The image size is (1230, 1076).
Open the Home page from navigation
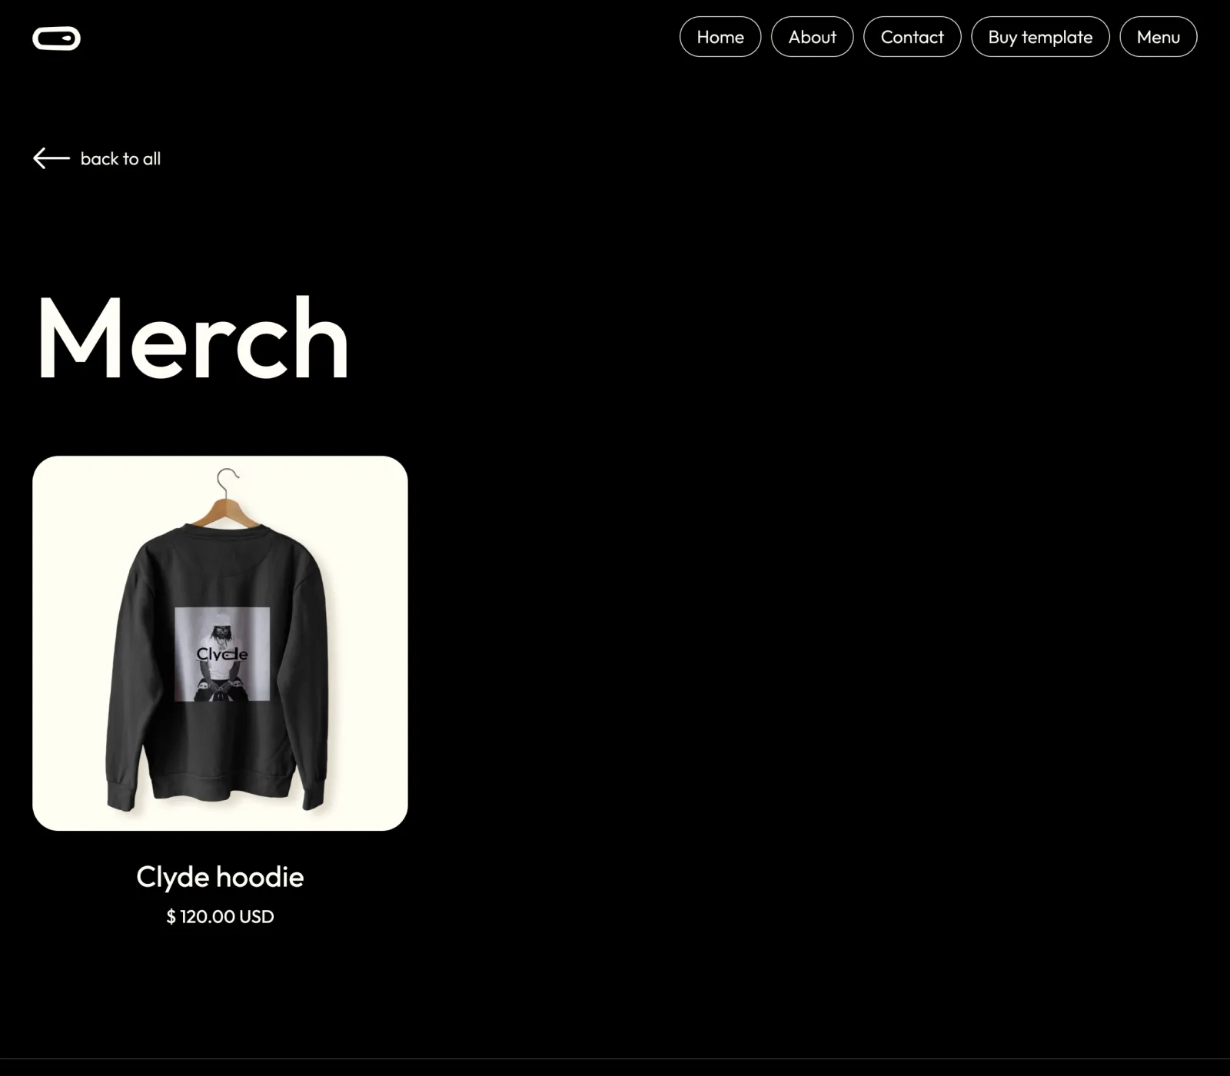tap(720, 37)
